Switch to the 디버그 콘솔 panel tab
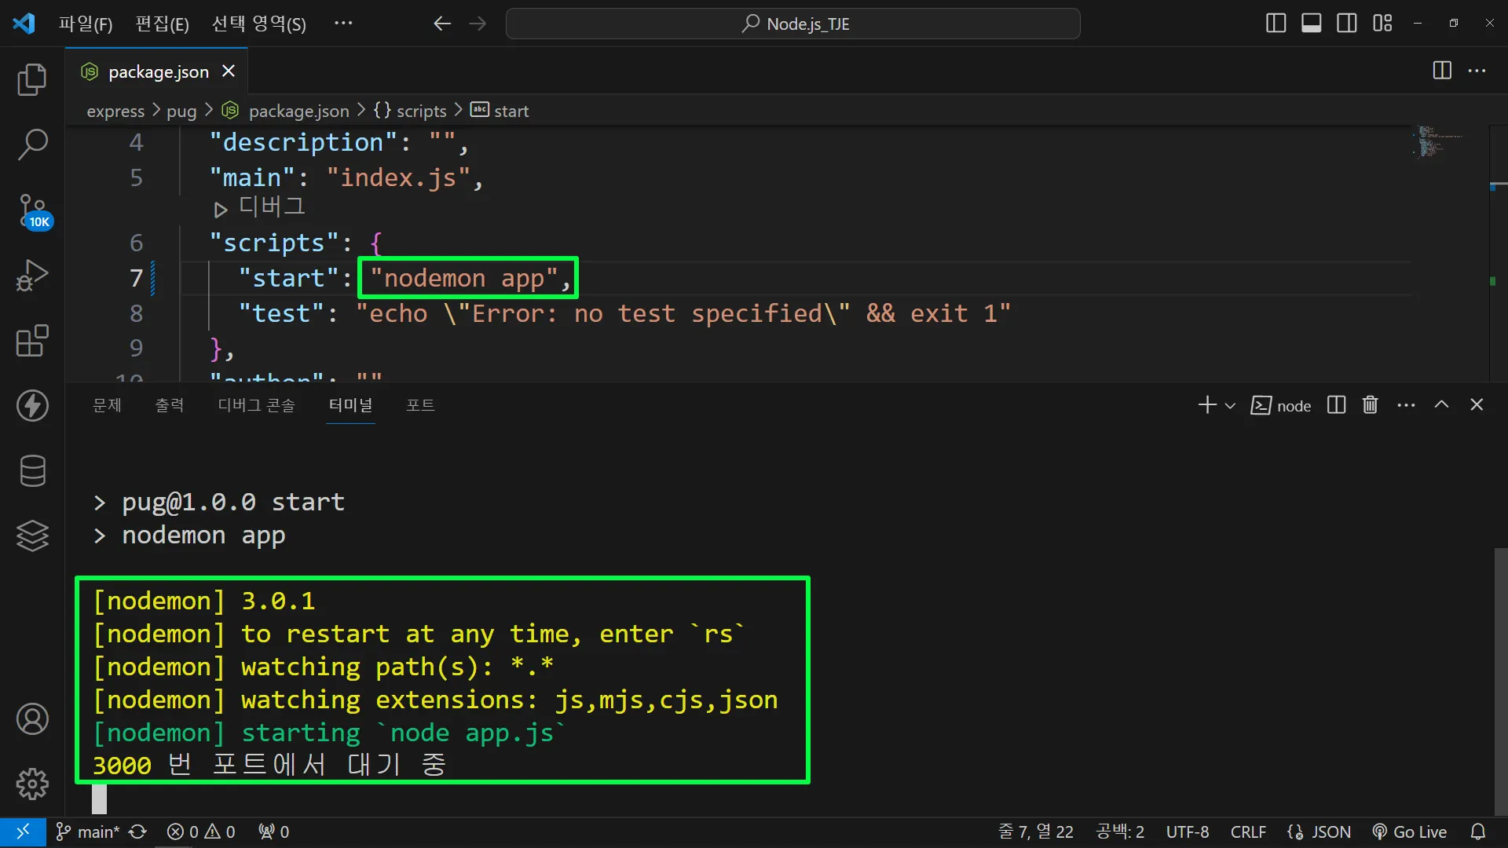This screenshot has width=1508, height=848. (256, 405)
